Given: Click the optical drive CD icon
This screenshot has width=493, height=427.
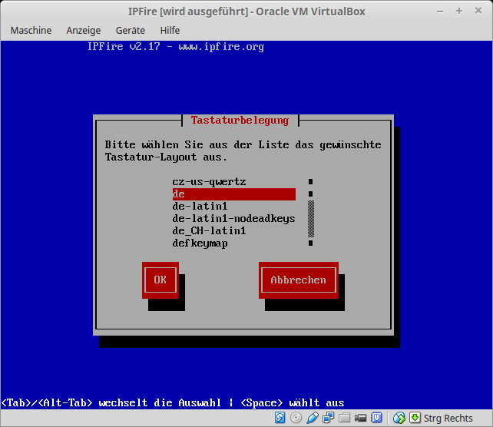Looking at the screenshot, I should coord(296,418).
